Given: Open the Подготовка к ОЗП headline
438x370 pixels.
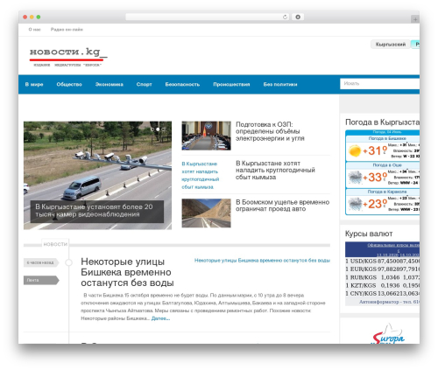Looking at the screenshot, I should tap(270, 131).
